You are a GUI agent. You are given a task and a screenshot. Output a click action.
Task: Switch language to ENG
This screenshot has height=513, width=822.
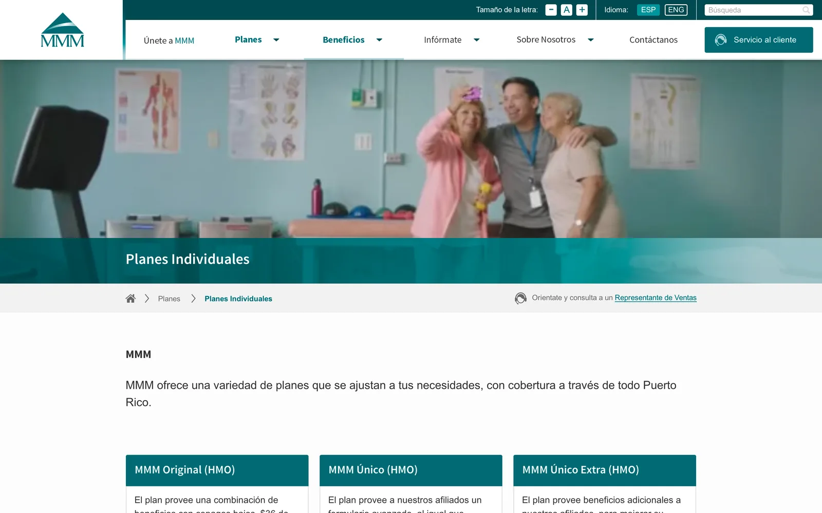(x=676, y=10)
